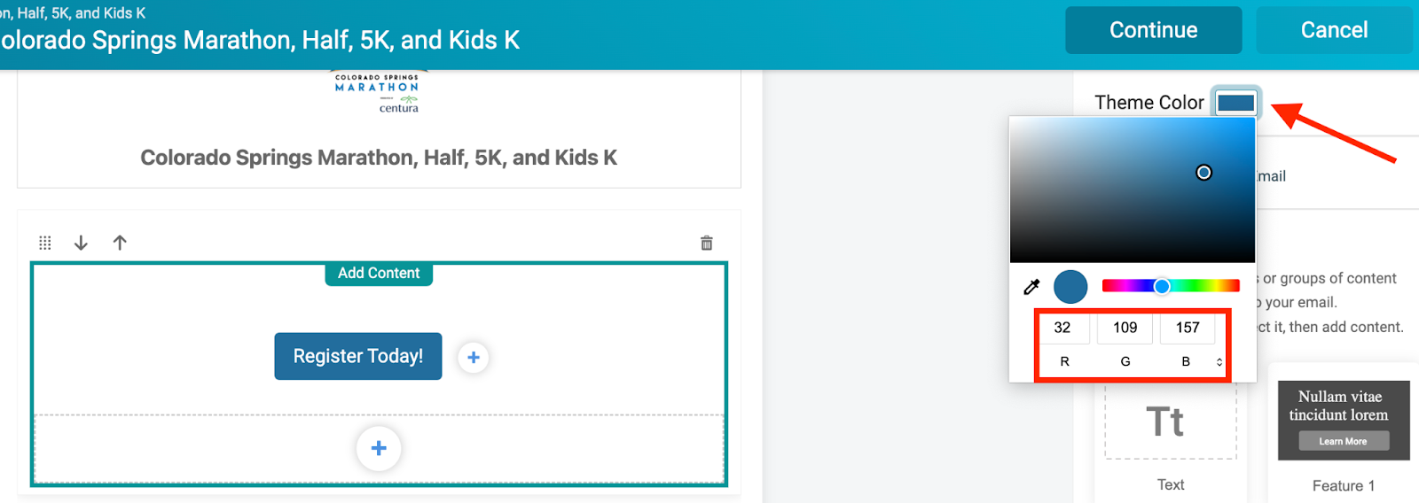
Task: Edit the R value field
Action: (1062, 328)
